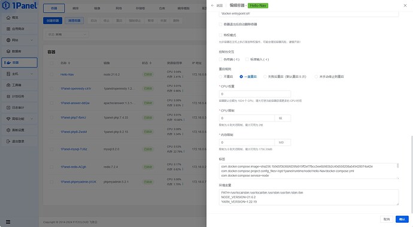Image resolution: width=413 pixels, height=227 pixels.
Task: Select the 不重启 no-restart radio option
Action: tap(220, 77)
